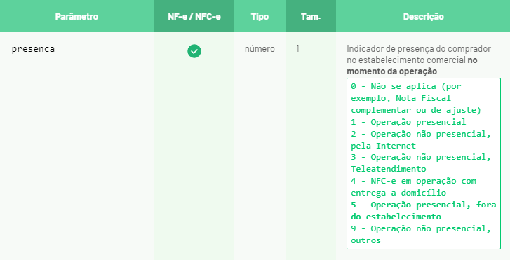The height and width of the screenshot is (260, 510).
Task: Select the 1 - Operação presencial line
Action: coord(408,122)
